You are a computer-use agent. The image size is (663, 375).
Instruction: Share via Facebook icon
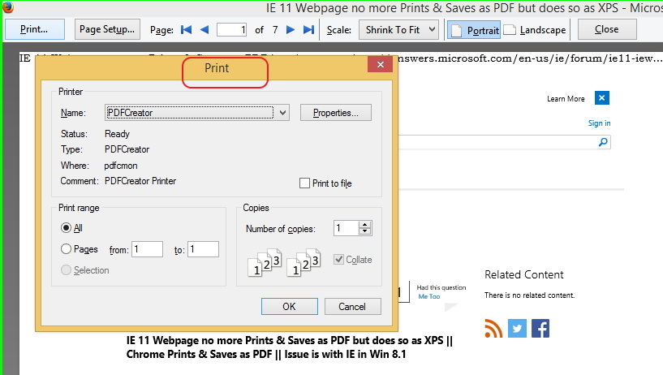point(540,329)
